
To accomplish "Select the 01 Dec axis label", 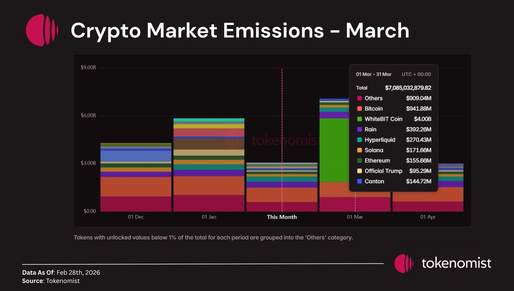I will [136, 217].
